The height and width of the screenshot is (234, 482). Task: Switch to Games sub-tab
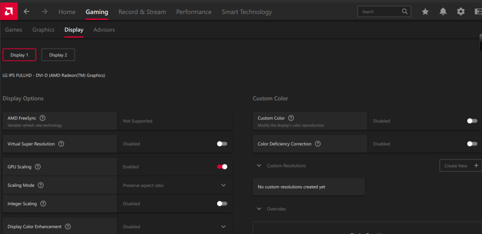[14, 30]
